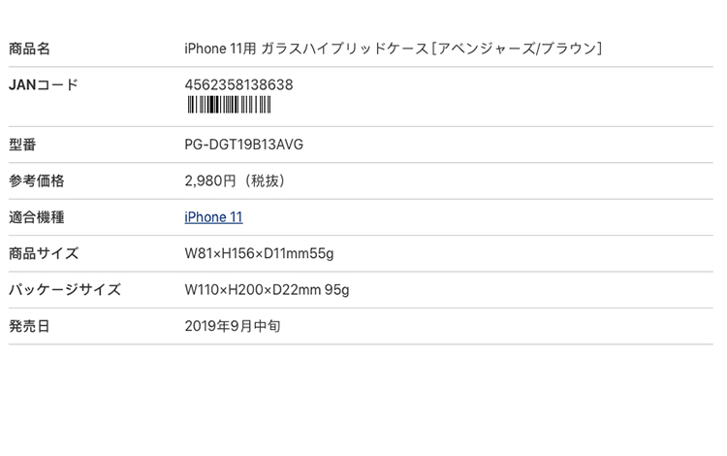Screen dimensions: 727x456
Task: Click the 発売日 row label
Action: tap(29, 326)
